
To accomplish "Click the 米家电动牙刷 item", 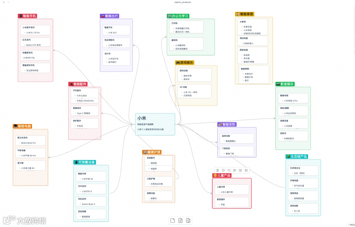I will tap(157, 184).
